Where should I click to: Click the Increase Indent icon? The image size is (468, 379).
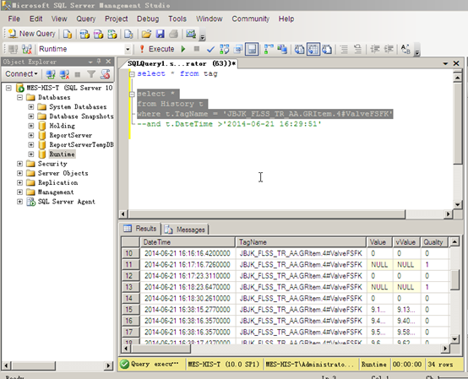point(389,49)
